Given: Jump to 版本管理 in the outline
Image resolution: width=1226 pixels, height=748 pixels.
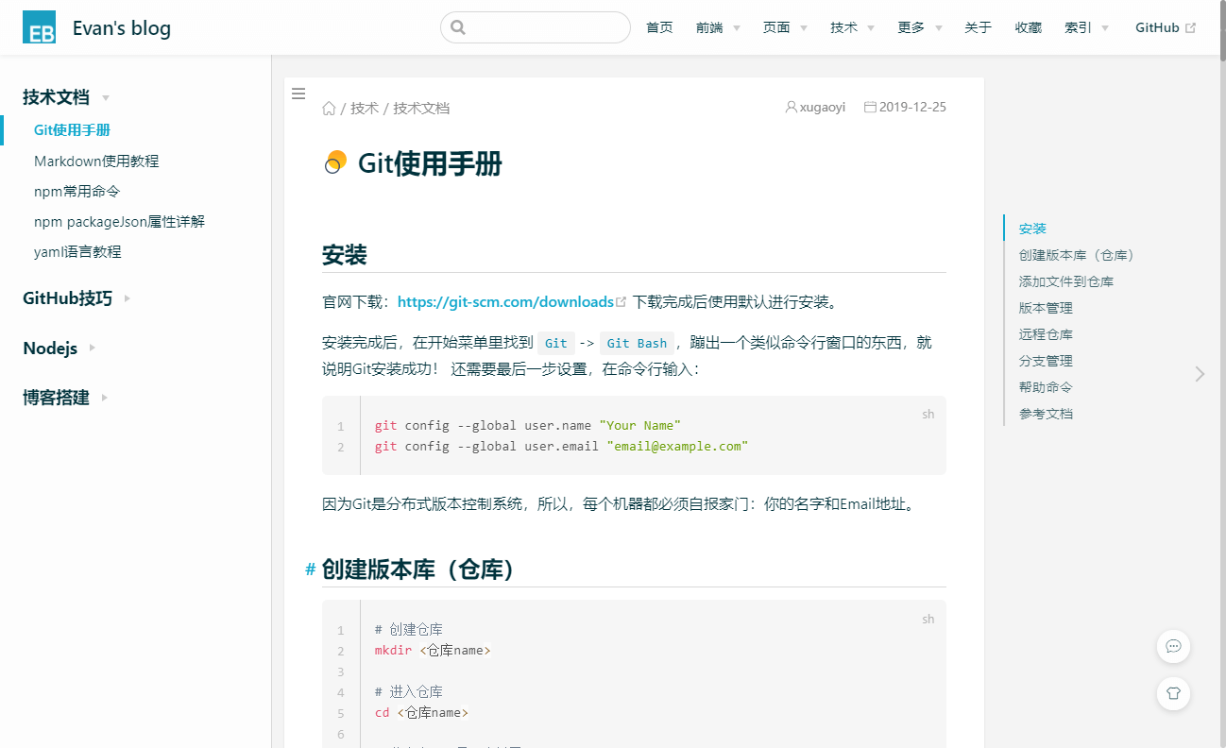Looking at the screenshot, I should click(1046, 308).
